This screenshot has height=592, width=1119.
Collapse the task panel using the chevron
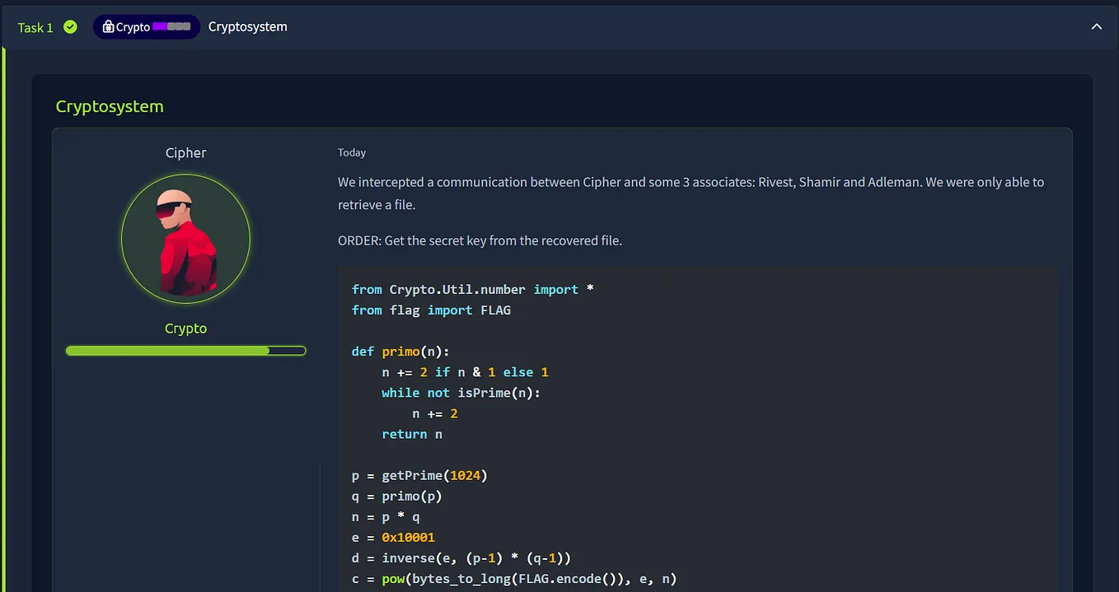tap(1097, 26)
